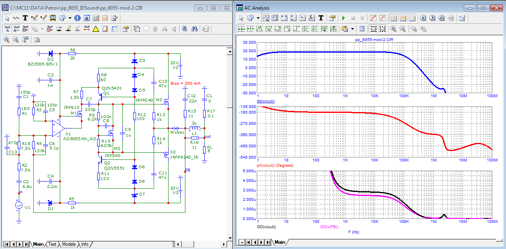Click the Info (blue i) icon
This screenshot has width=506, height=249.
pyautogui.click(x=77, y=18)
